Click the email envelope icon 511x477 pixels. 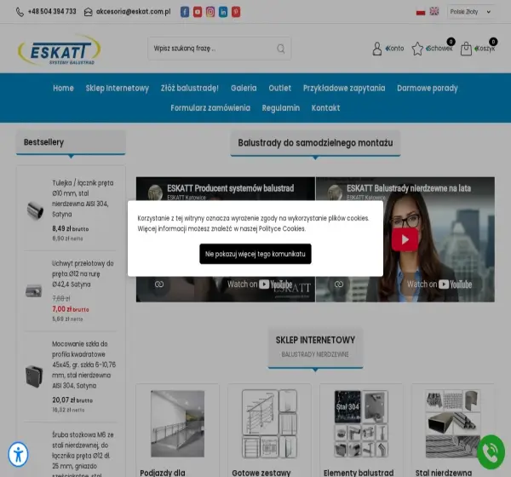click(88, 12)
